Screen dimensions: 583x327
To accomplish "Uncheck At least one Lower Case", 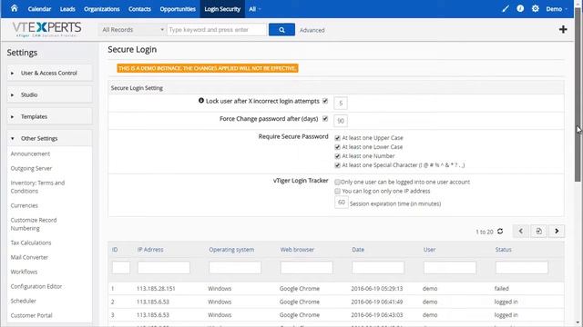I will pos(338,147).
